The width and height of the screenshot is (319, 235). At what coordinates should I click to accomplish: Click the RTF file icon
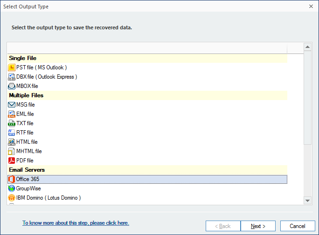click(x=12, y=133)
